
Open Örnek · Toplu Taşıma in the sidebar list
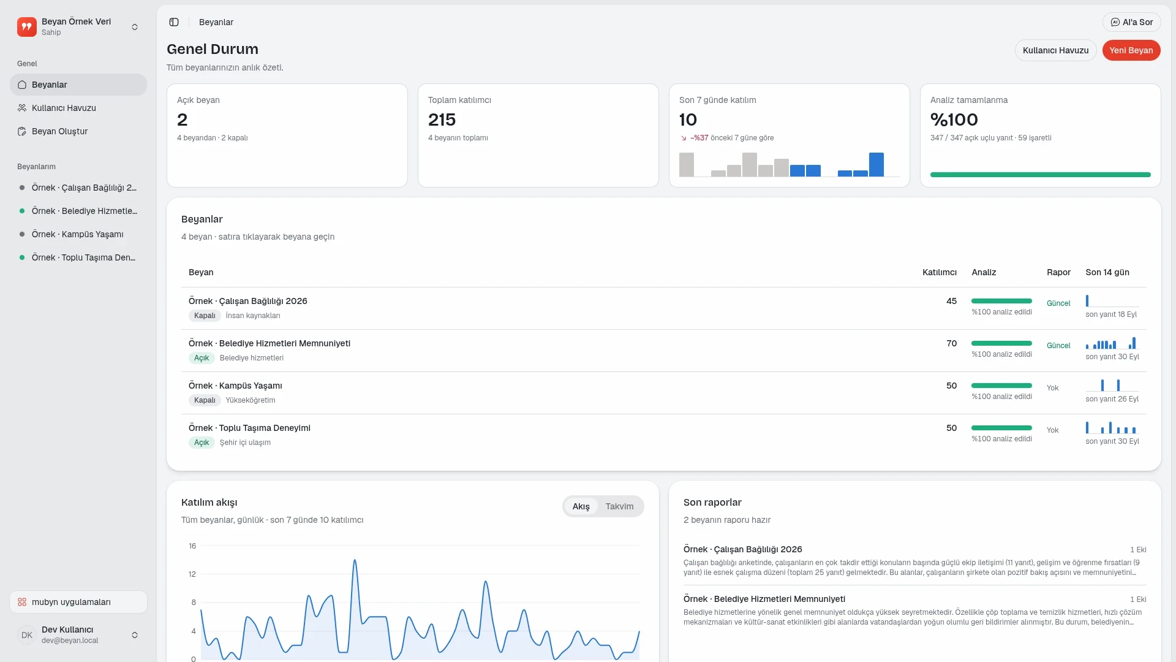(78, 257)
